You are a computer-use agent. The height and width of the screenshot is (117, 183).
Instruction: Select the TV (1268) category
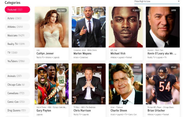click(17, 53)
